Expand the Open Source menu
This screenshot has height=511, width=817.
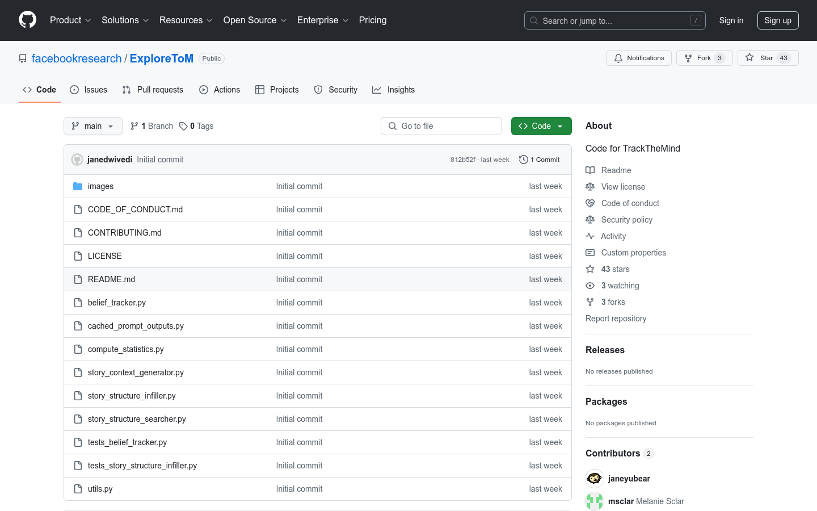[255, 20]
